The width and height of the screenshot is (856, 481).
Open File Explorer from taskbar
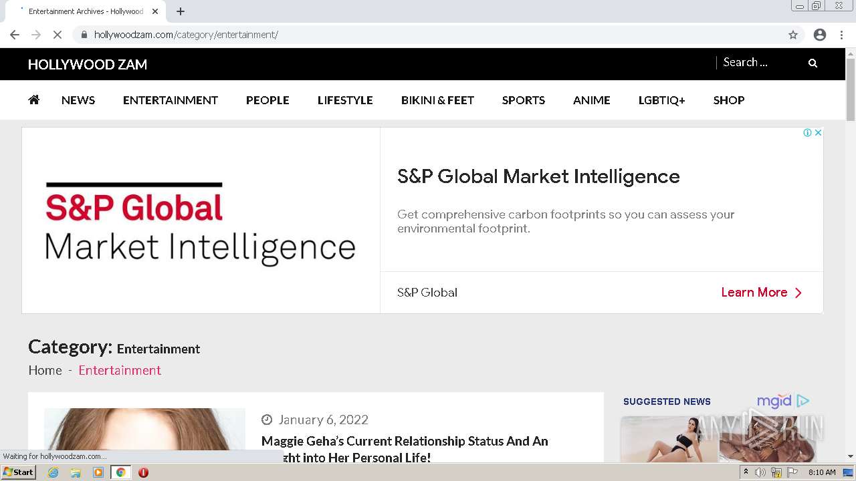coord(76,472)
